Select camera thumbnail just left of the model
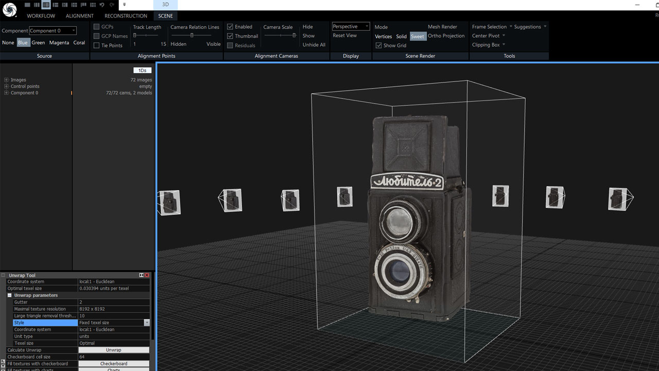Image resolution: width=659 pixels, height=371 pixels. pyautogui.click(x=345, y=197)
